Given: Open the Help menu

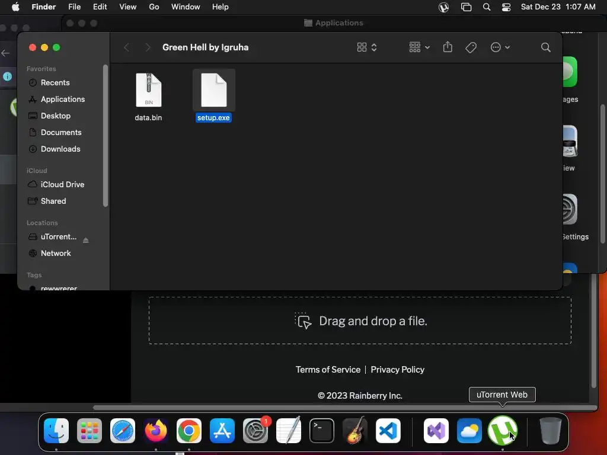Looking at the screenshot, I should point(221,7).
